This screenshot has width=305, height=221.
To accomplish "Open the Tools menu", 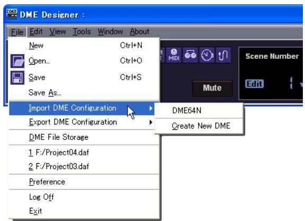I will click(x=82, y=32).
